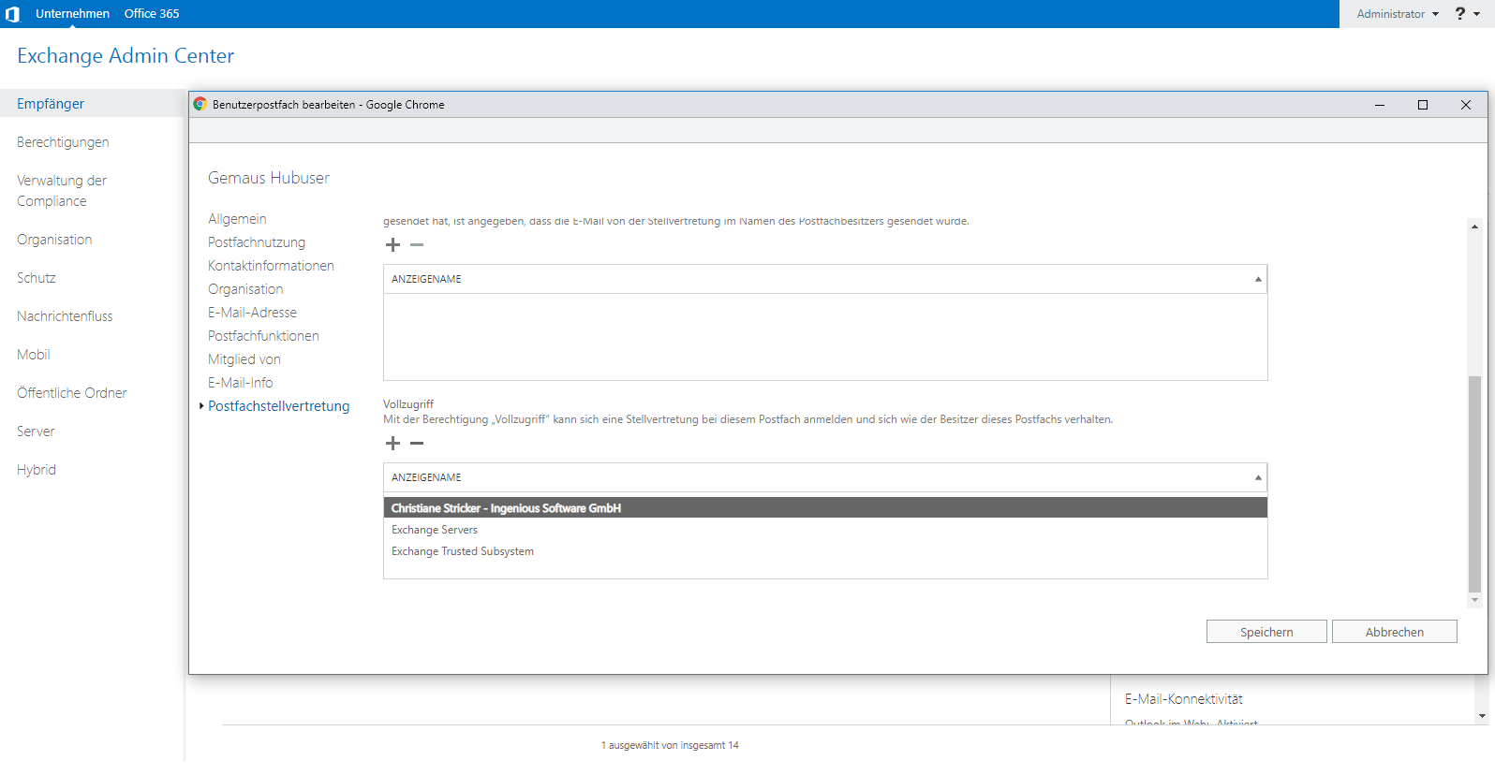The width and height of the screenshot is (1495, 775).
Task: Click the dialog's vertical scrollbar thumb
Action: (x=1474, y=484)
